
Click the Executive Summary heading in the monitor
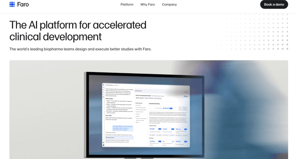click(154, 104)
